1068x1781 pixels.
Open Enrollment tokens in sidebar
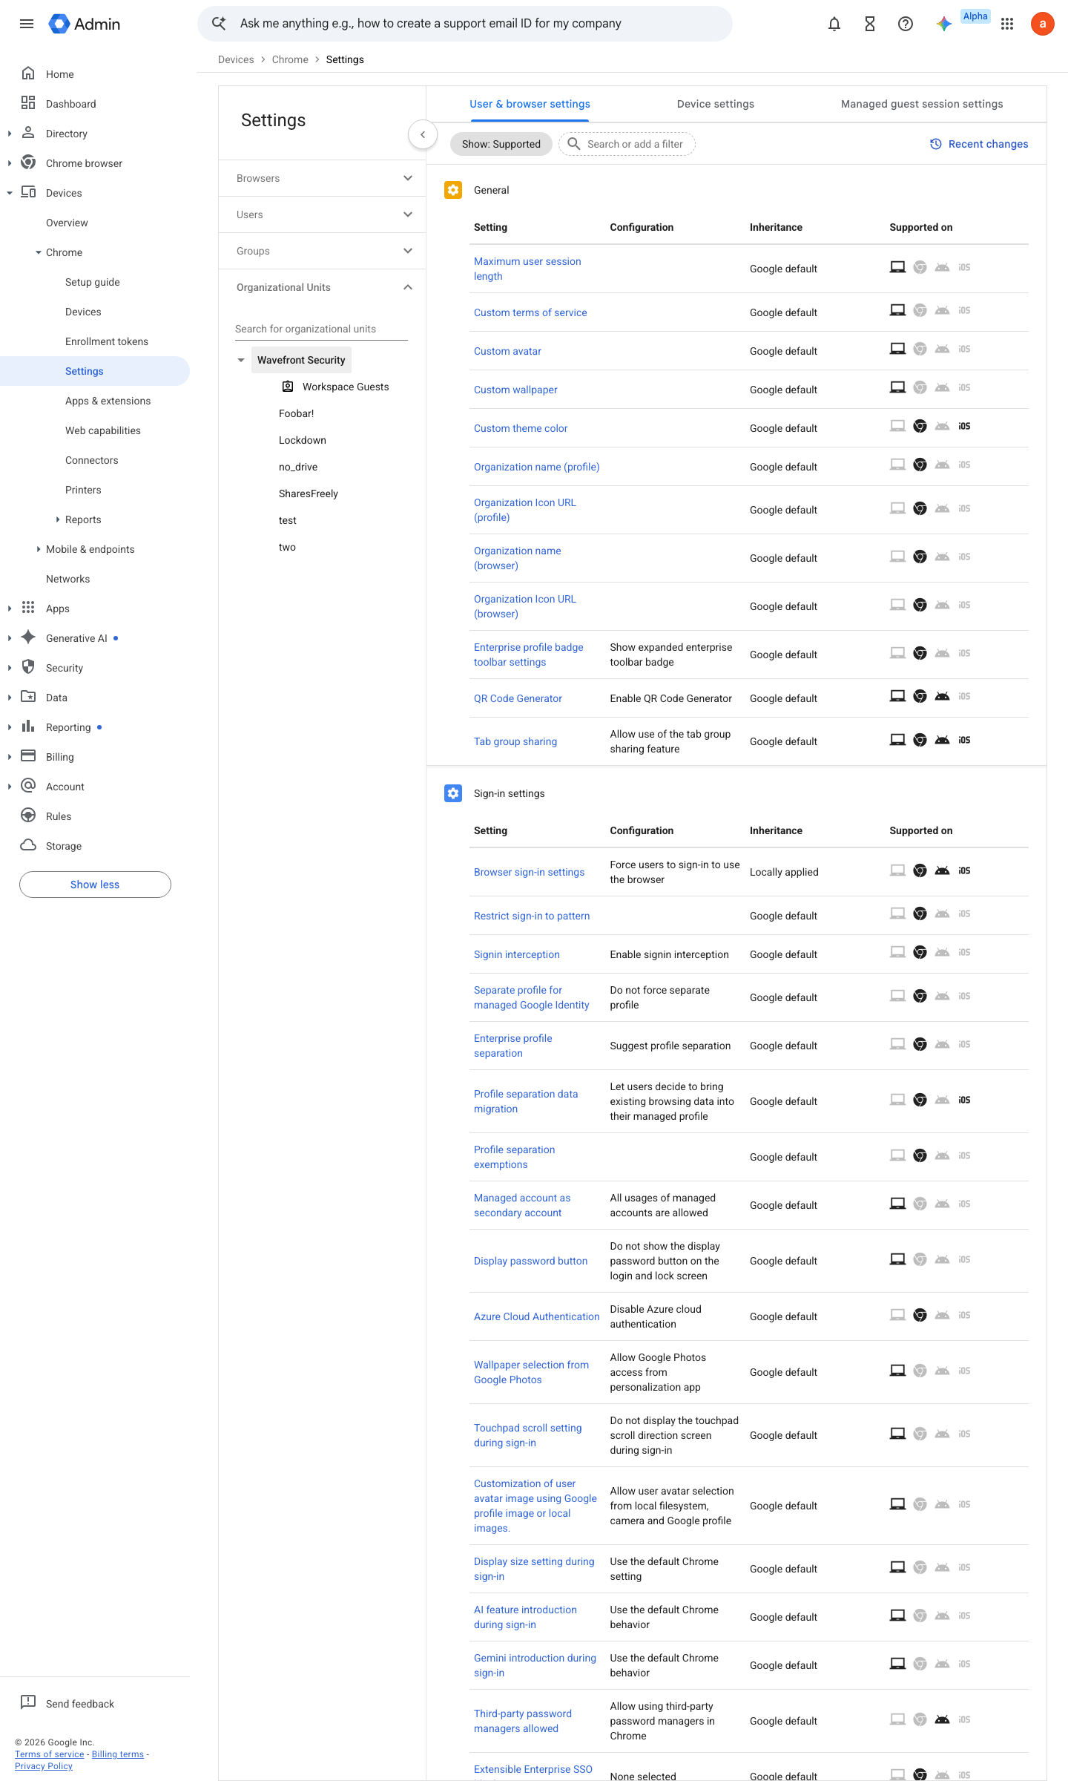[x=107, y=341]
